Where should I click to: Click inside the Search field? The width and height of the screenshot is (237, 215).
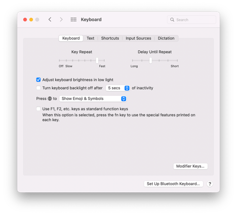(191, 20)
